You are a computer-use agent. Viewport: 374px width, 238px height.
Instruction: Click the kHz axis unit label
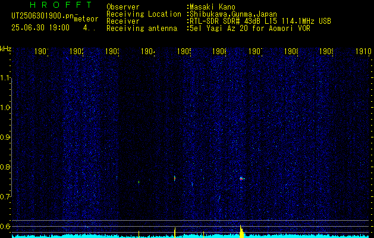click(x=6, y=49)
